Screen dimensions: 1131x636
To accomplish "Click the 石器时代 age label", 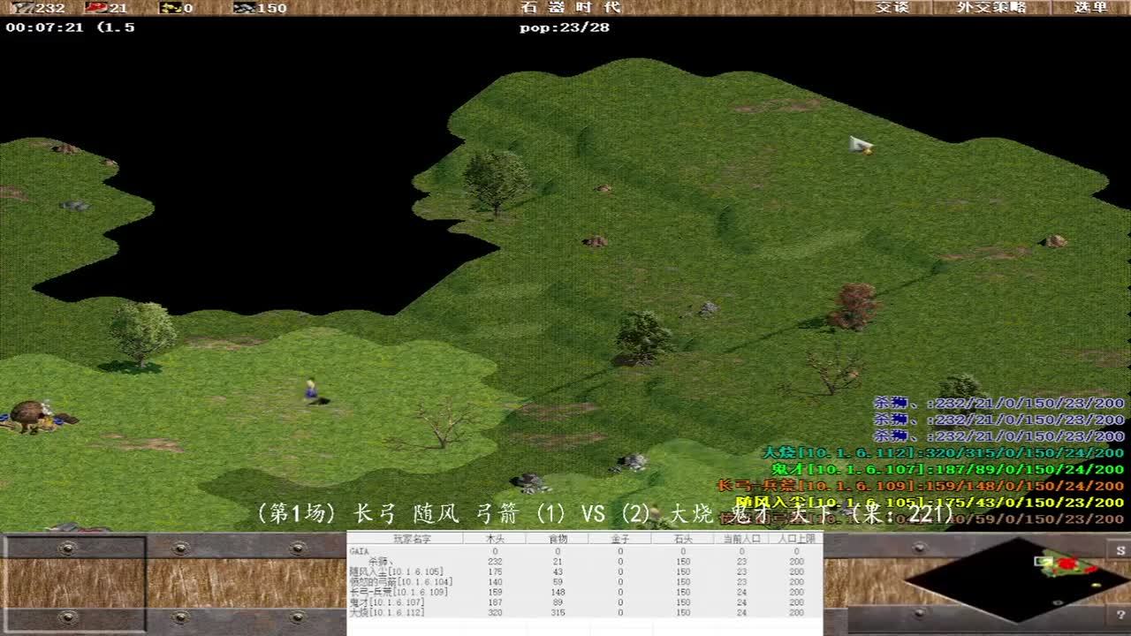I will [571, 7].
